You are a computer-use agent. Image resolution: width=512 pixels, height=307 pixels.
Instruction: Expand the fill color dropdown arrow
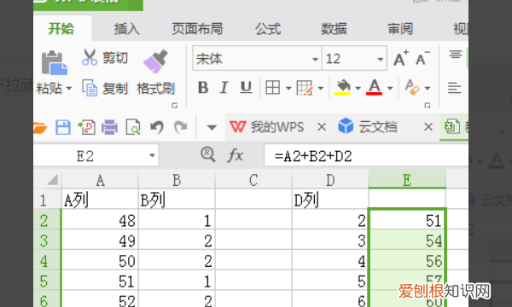358,88
